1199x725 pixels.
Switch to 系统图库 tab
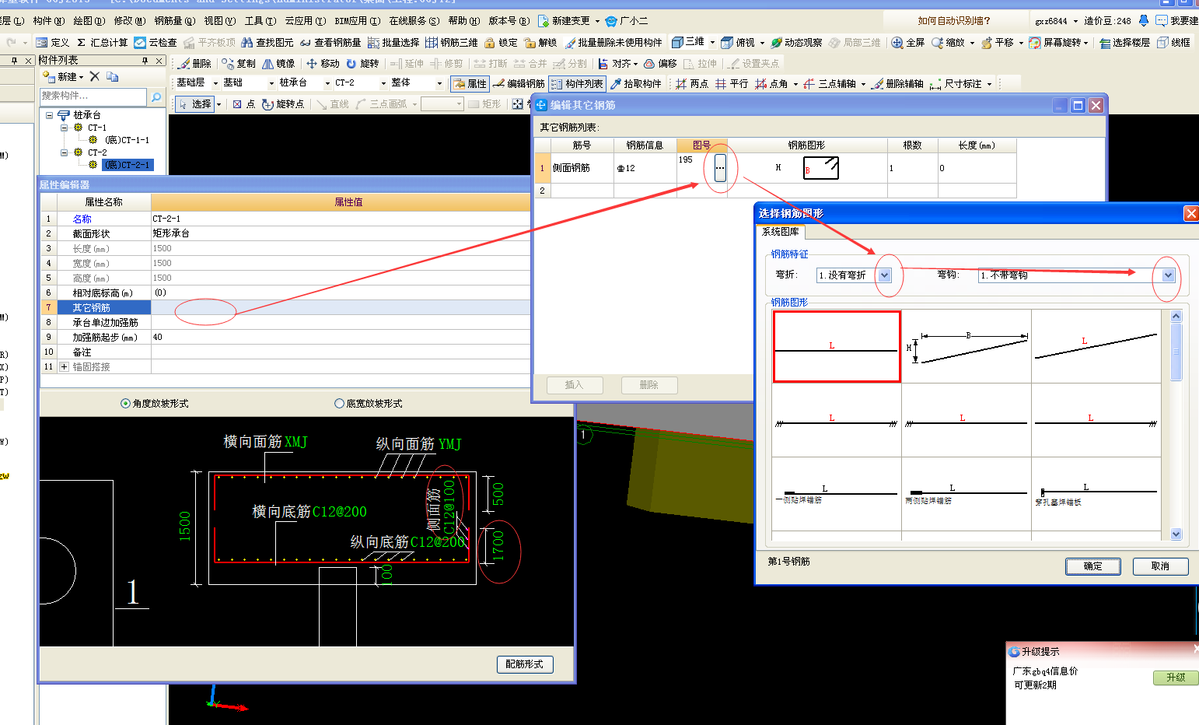[781, 232]
